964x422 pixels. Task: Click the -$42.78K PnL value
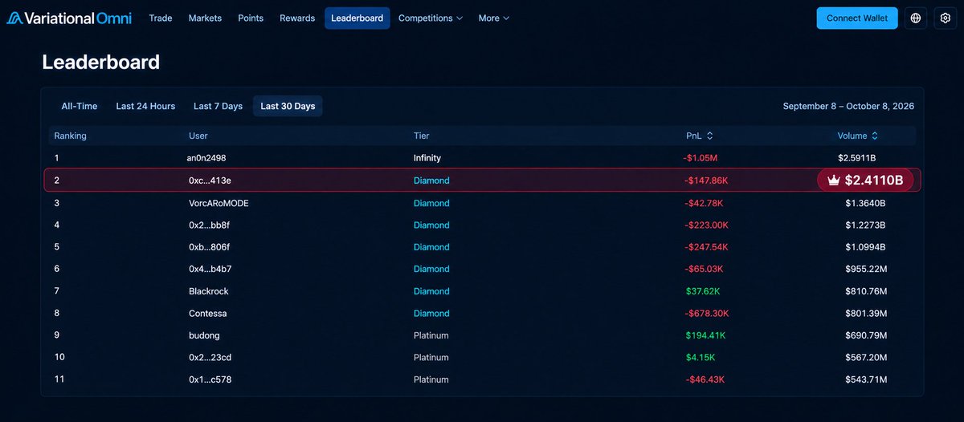tap(704, 203)
